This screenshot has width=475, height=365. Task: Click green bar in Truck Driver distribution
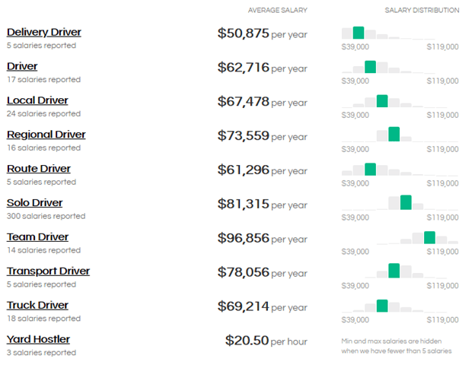tap(382, 306)
